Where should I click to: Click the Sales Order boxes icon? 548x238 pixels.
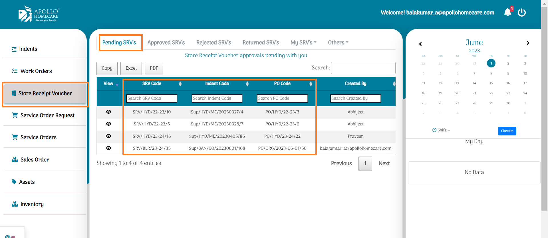click(15, 159)
